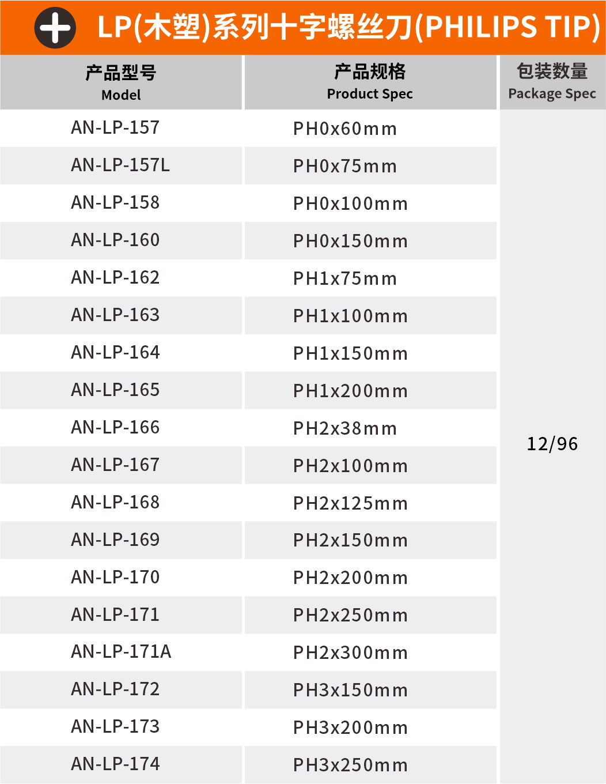Select the PH2x125mm spec cell
Viewport: 606px width, 784px height.
[x=350, y=503]
